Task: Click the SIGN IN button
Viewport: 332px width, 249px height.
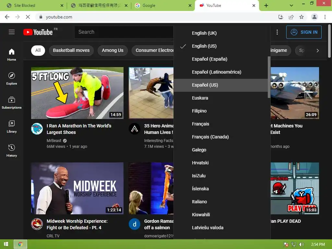Action: (304, 32)
